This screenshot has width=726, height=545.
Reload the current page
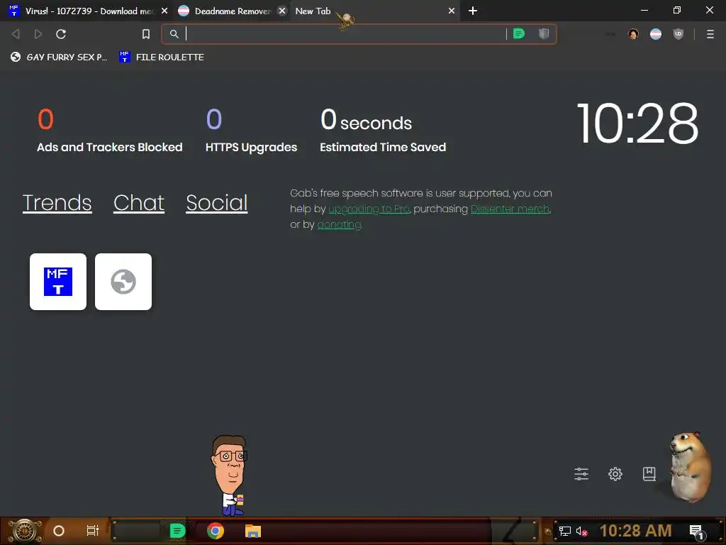pos(61,34)
